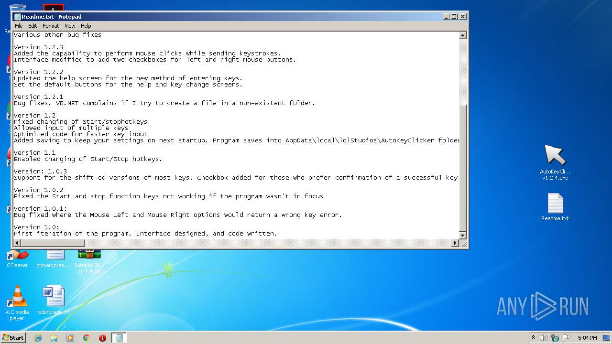
Task: Open the Action Center flag icon
Action: coord(566,338)
